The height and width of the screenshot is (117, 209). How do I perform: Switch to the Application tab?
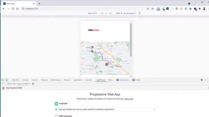coord(78,80)
